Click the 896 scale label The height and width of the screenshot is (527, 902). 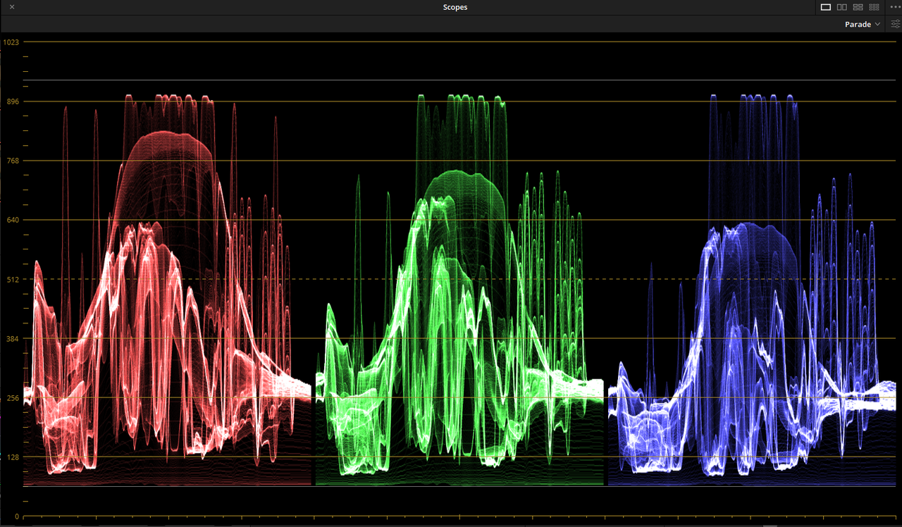pos(13,101)
